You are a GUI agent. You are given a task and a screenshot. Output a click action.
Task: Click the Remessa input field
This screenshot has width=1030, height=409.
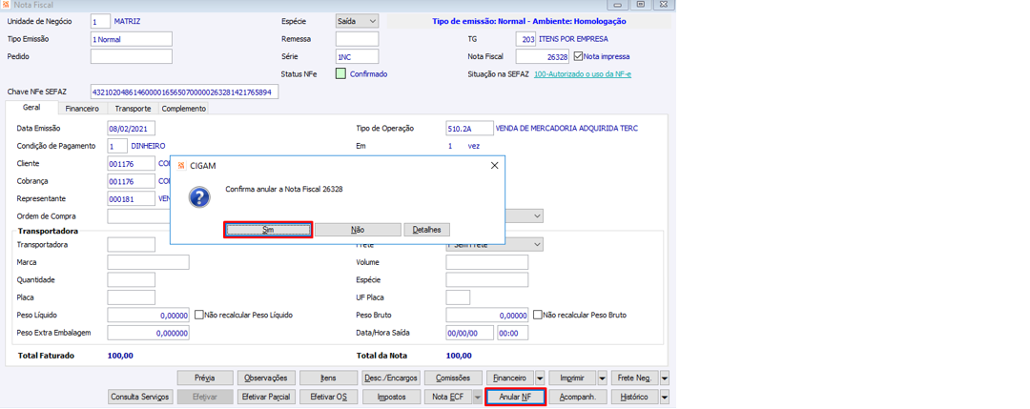pos(357,39)
